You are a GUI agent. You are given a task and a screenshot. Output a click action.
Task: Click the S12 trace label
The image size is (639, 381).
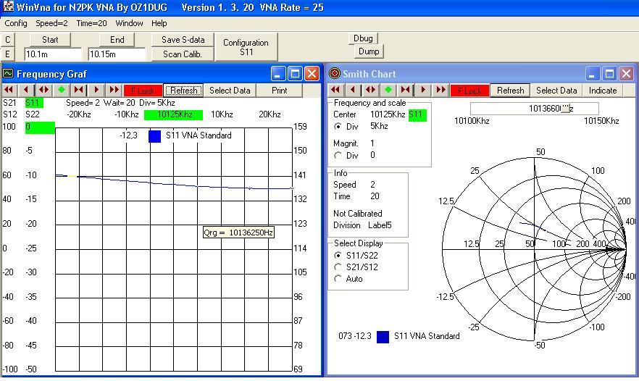(x=9, y=114)
